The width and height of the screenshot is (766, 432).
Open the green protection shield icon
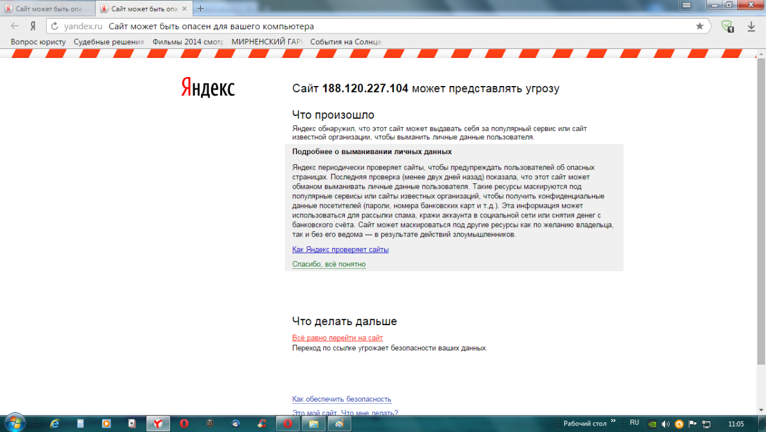[x=727, y=26]
